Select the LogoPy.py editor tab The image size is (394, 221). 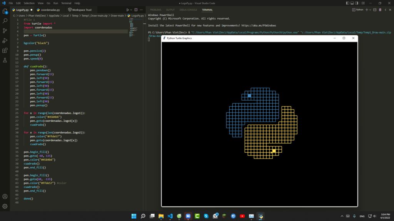tap(22, 10)
